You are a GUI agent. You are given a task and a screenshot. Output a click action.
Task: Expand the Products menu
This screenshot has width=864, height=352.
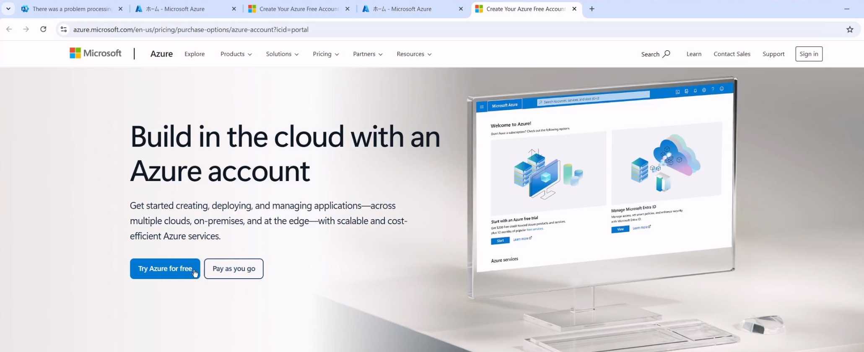pyautogui.click(x=236, y=54)
